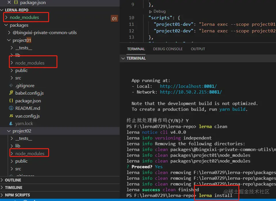
Task: Open babel.config.js file
Action: pyautogui.click(x=30, y=93)
